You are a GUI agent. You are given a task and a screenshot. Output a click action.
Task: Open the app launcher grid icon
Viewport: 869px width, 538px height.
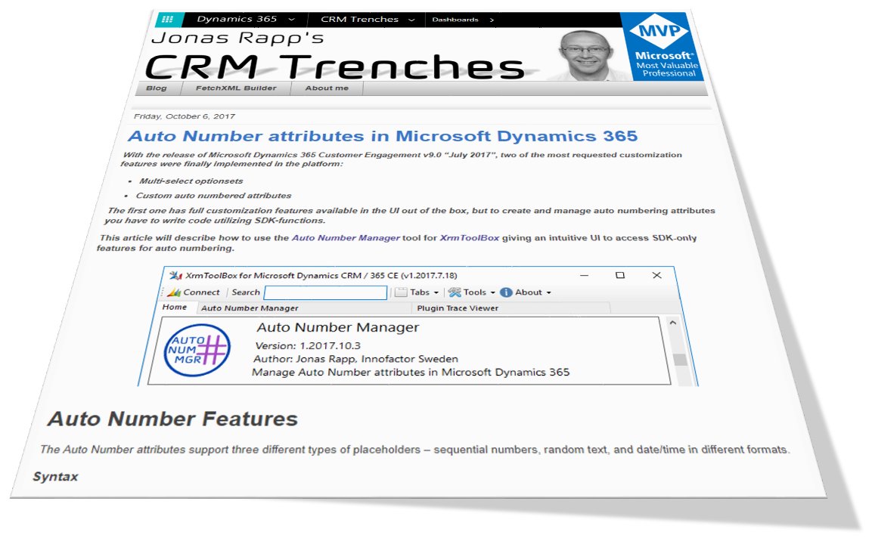168,20
